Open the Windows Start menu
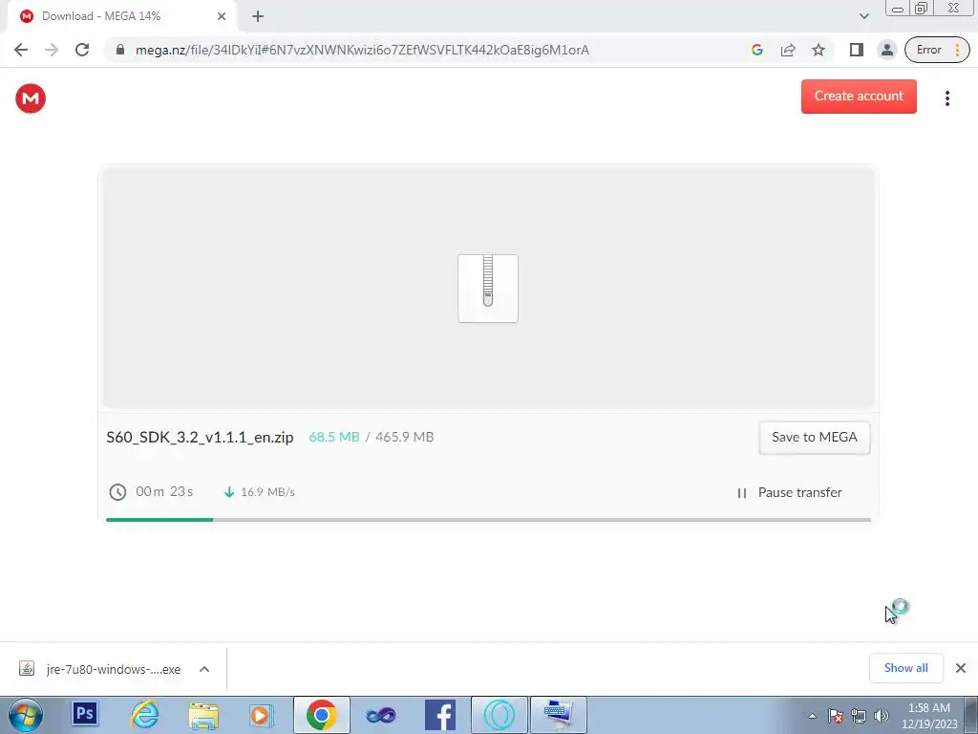 [x=25, y=715]
